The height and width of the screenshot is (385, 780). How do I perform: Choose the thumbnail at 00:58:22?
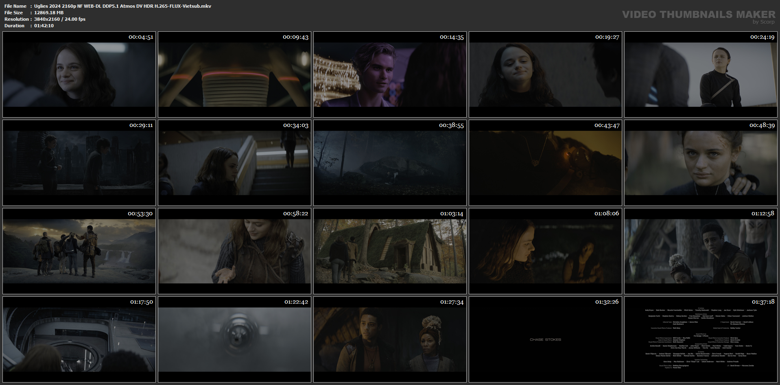click(234, 251)
